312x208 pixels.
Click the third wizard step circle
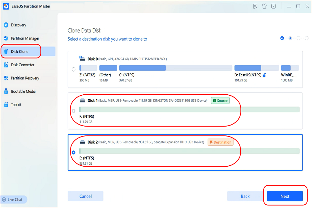coord(298,38)
